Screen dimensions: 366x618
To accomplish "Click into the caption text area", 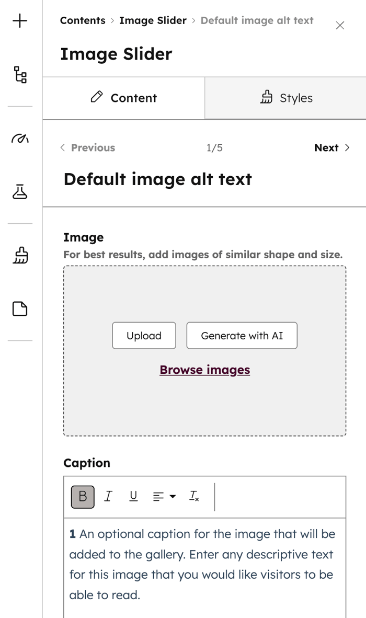I will pos(205,568).
